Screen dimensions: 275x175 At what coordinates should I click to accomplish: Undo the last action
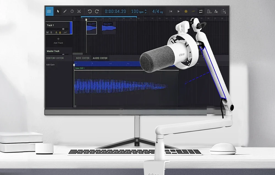point(90,12)
